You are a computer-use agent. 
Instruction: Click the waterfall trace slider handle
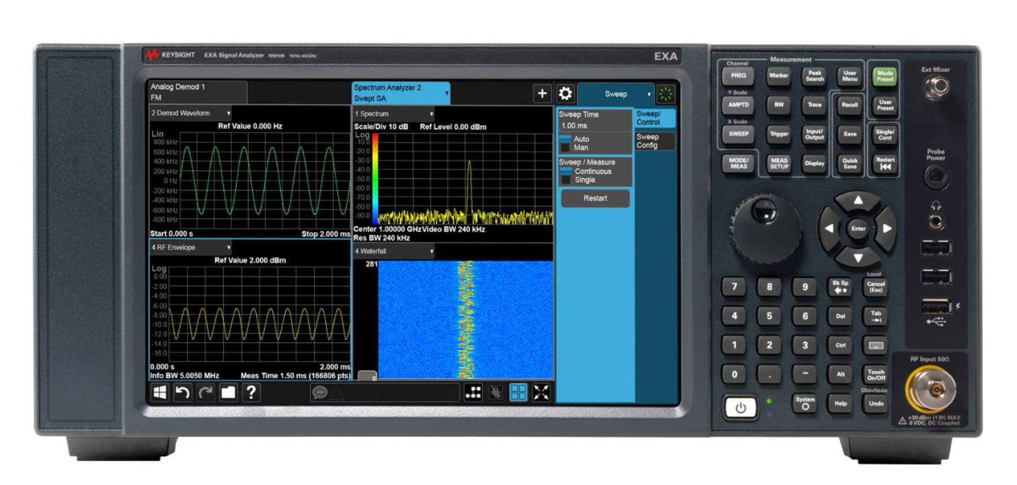(367, 376)
